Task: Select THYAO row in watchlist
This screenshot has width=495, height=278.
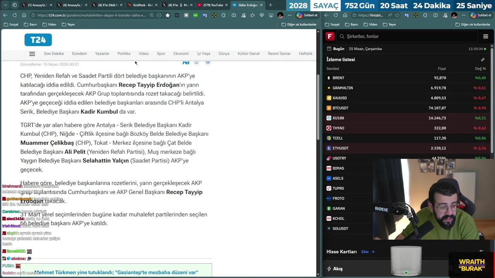Action: point(406,128)
